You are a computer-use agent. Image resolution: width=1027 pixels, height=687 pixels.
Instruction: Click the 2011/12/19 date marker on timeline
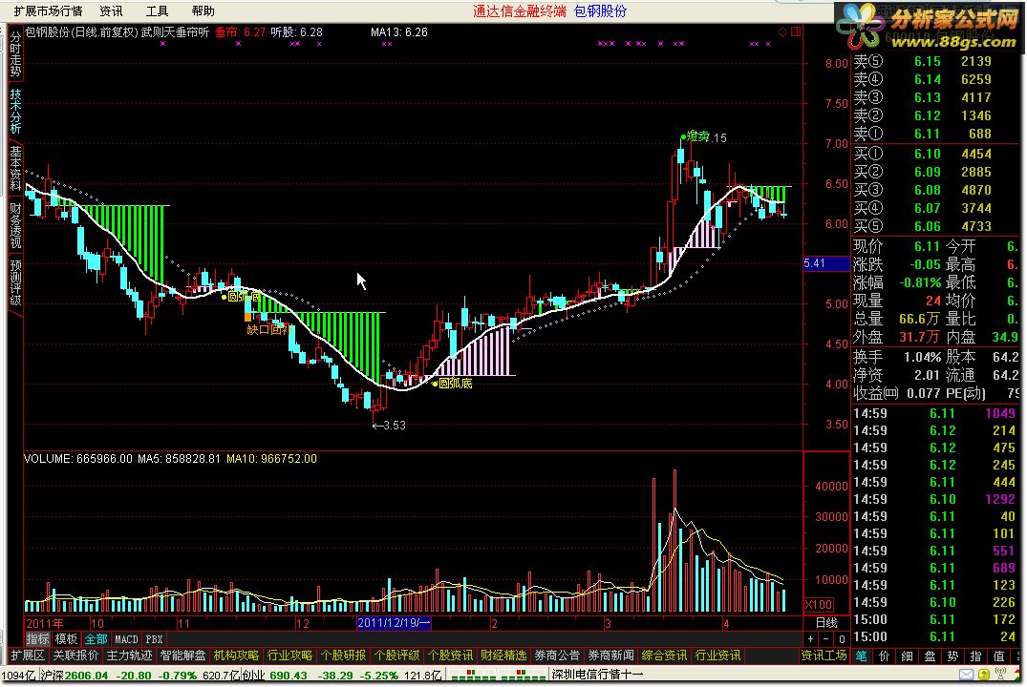point(394,623)
